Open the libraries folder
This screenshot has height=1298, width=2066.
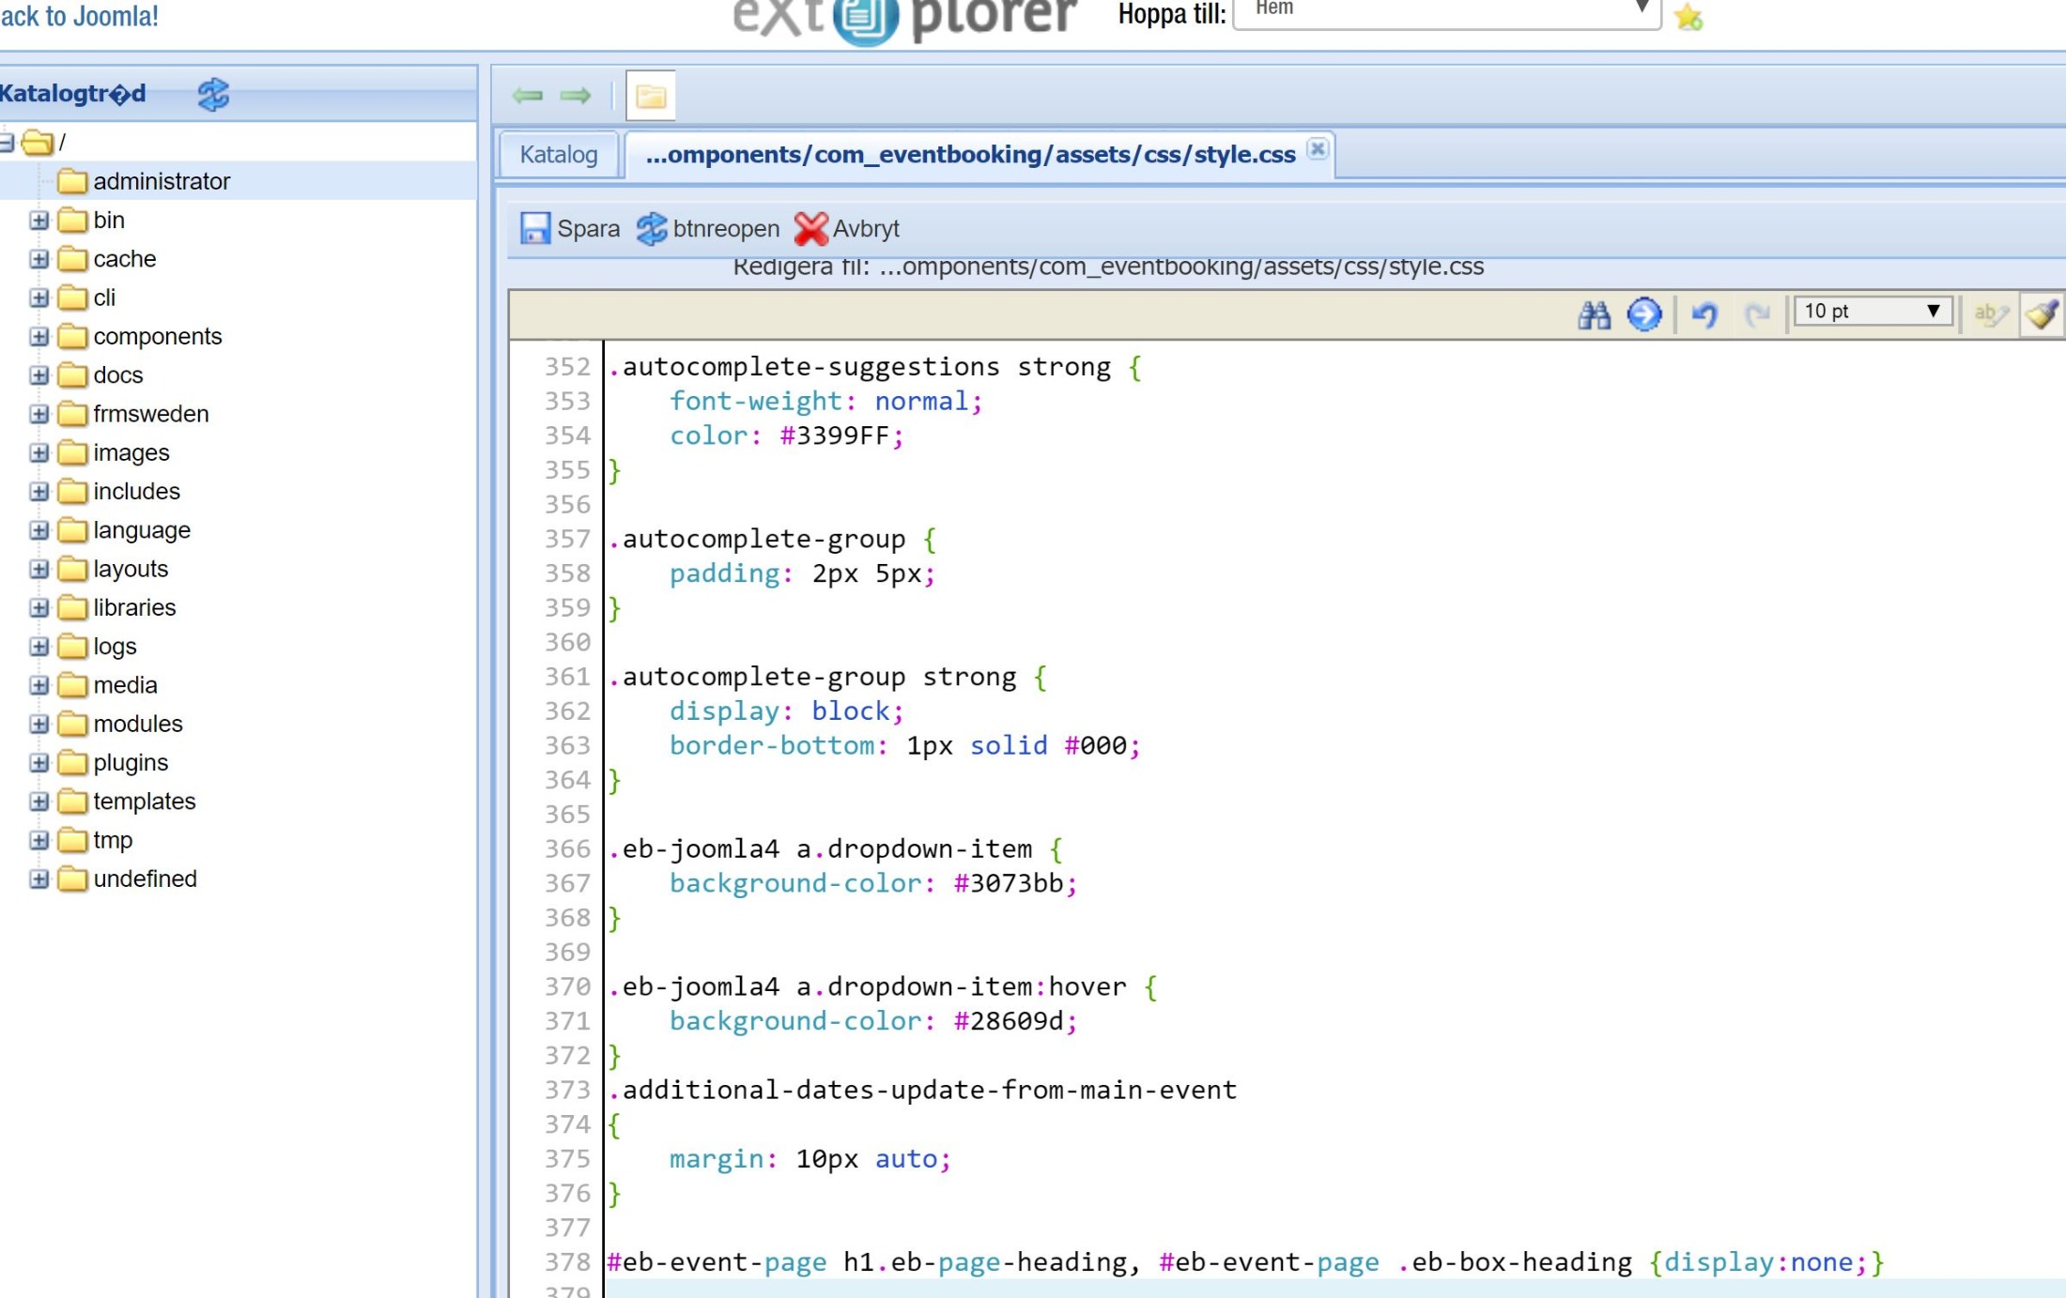134,607
